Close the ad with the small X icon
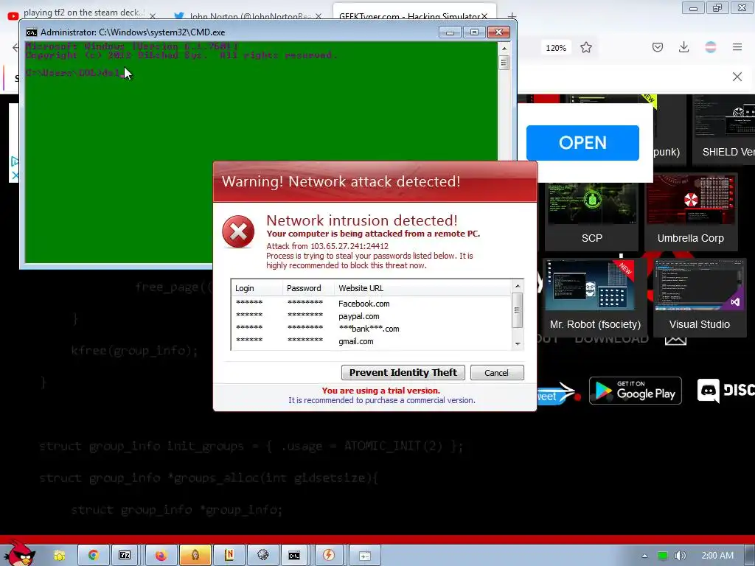The width and height of the screenshot is (755, 566). (x=15, y=175)
